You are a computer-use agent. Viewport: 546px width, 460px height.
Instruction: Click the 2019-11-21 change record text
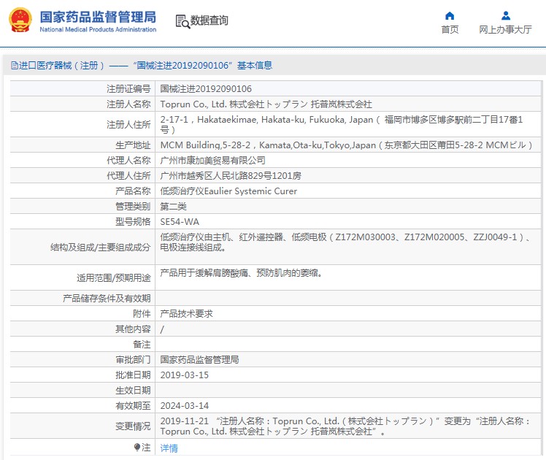[345, 426]
